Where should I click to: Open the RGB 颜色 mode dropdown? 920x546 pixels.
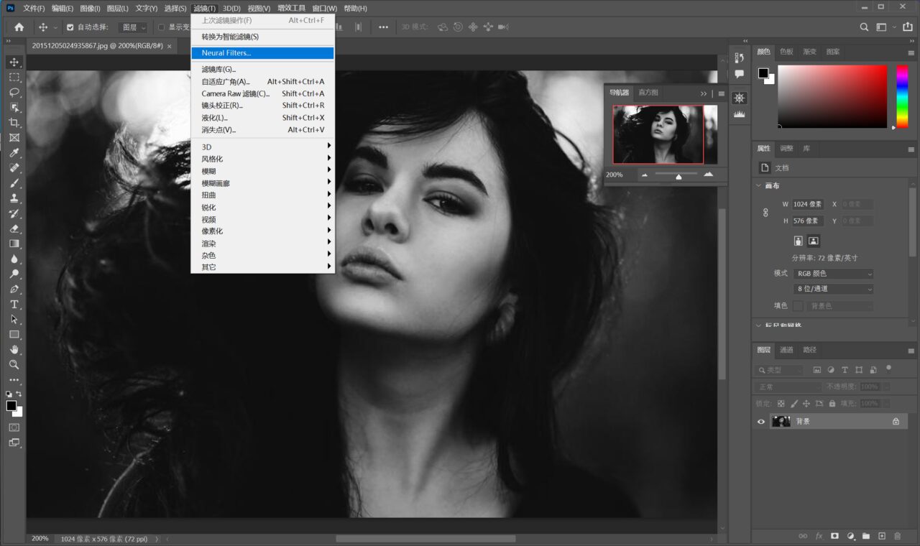coord(833,274)
